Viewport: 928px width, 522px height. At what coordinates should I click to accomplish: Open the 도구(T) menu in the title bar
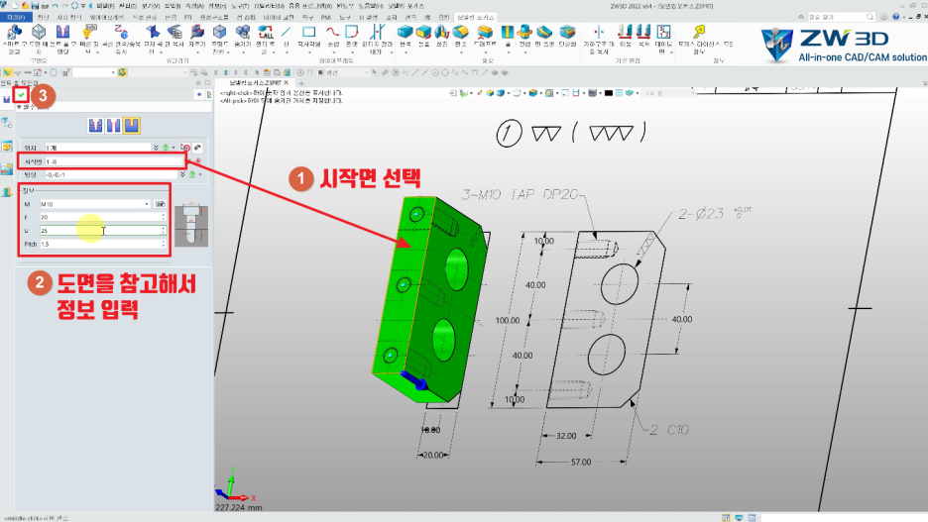tap(240, 6)
